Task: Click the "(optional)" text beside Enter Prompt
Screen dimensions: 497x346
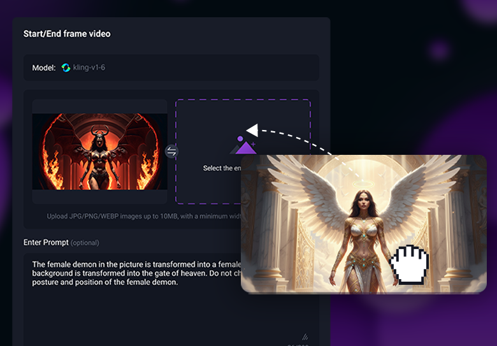Action: coord(85,243)
